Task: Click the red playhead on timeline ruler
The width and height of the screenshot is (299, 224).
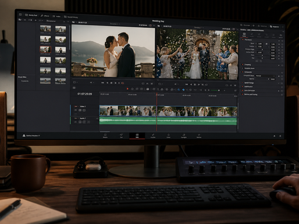Action: point(156,95)
